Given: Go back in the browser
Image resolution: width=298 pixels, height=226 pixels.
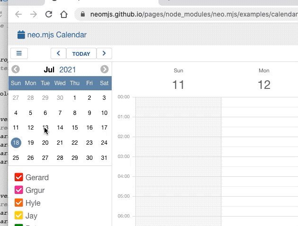Looking at the screenshot, I should click(x=18, y=14).
